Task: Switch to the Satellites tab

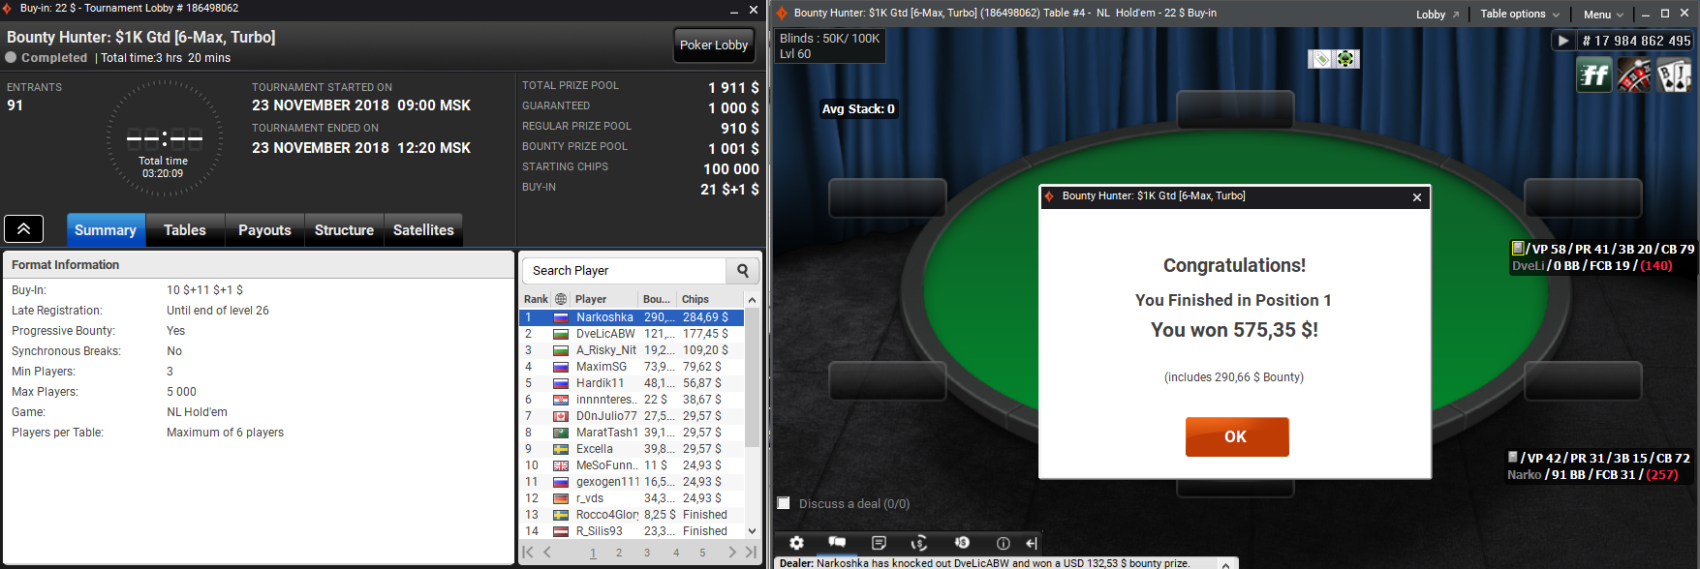Action: point(423,229)
